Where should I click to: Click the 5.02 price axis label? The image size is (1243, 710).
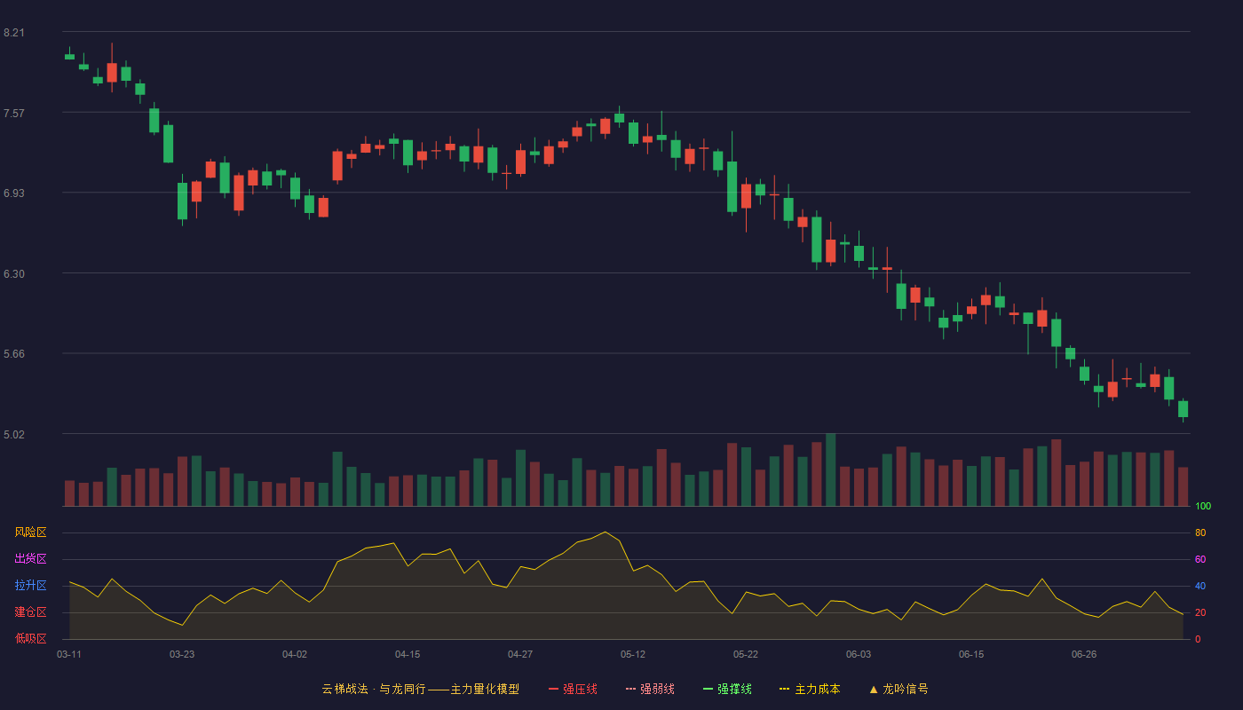pyautogui.click(x=14, y=435)
